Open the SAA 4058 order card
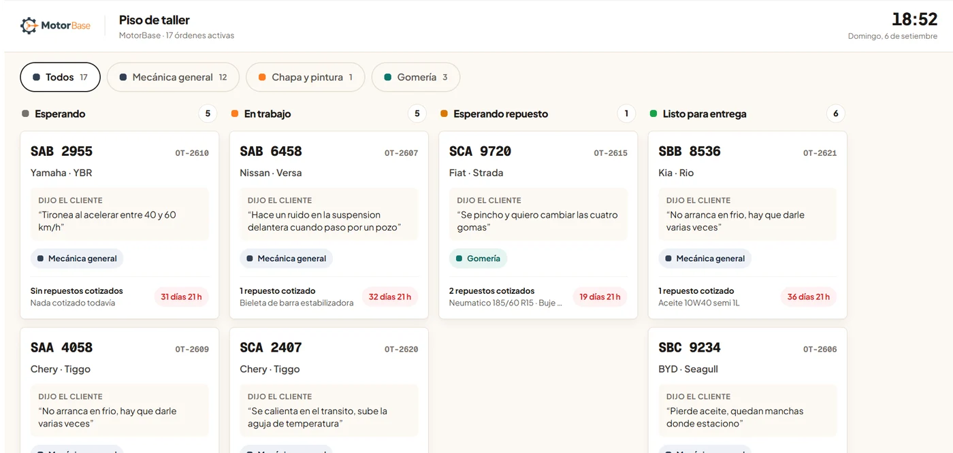This screenshot has height=453, width=953. coord(120,390)
